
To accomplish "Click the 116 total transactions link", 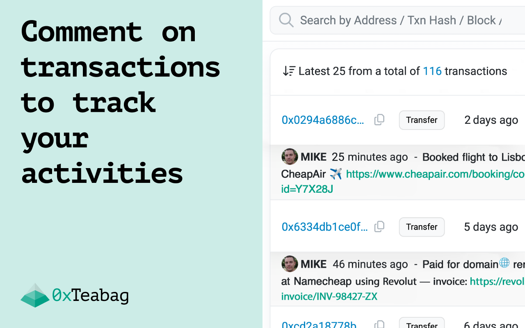I will 432,71.
